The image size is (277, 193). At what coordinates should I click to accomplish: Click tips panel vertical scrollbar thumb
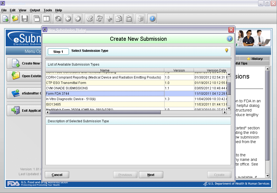click(x=268, y=116)
